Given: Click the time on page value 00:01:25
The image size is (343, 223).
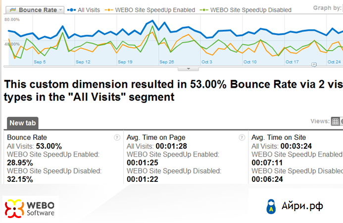Looking at the screenshot, I should (143, 163).
